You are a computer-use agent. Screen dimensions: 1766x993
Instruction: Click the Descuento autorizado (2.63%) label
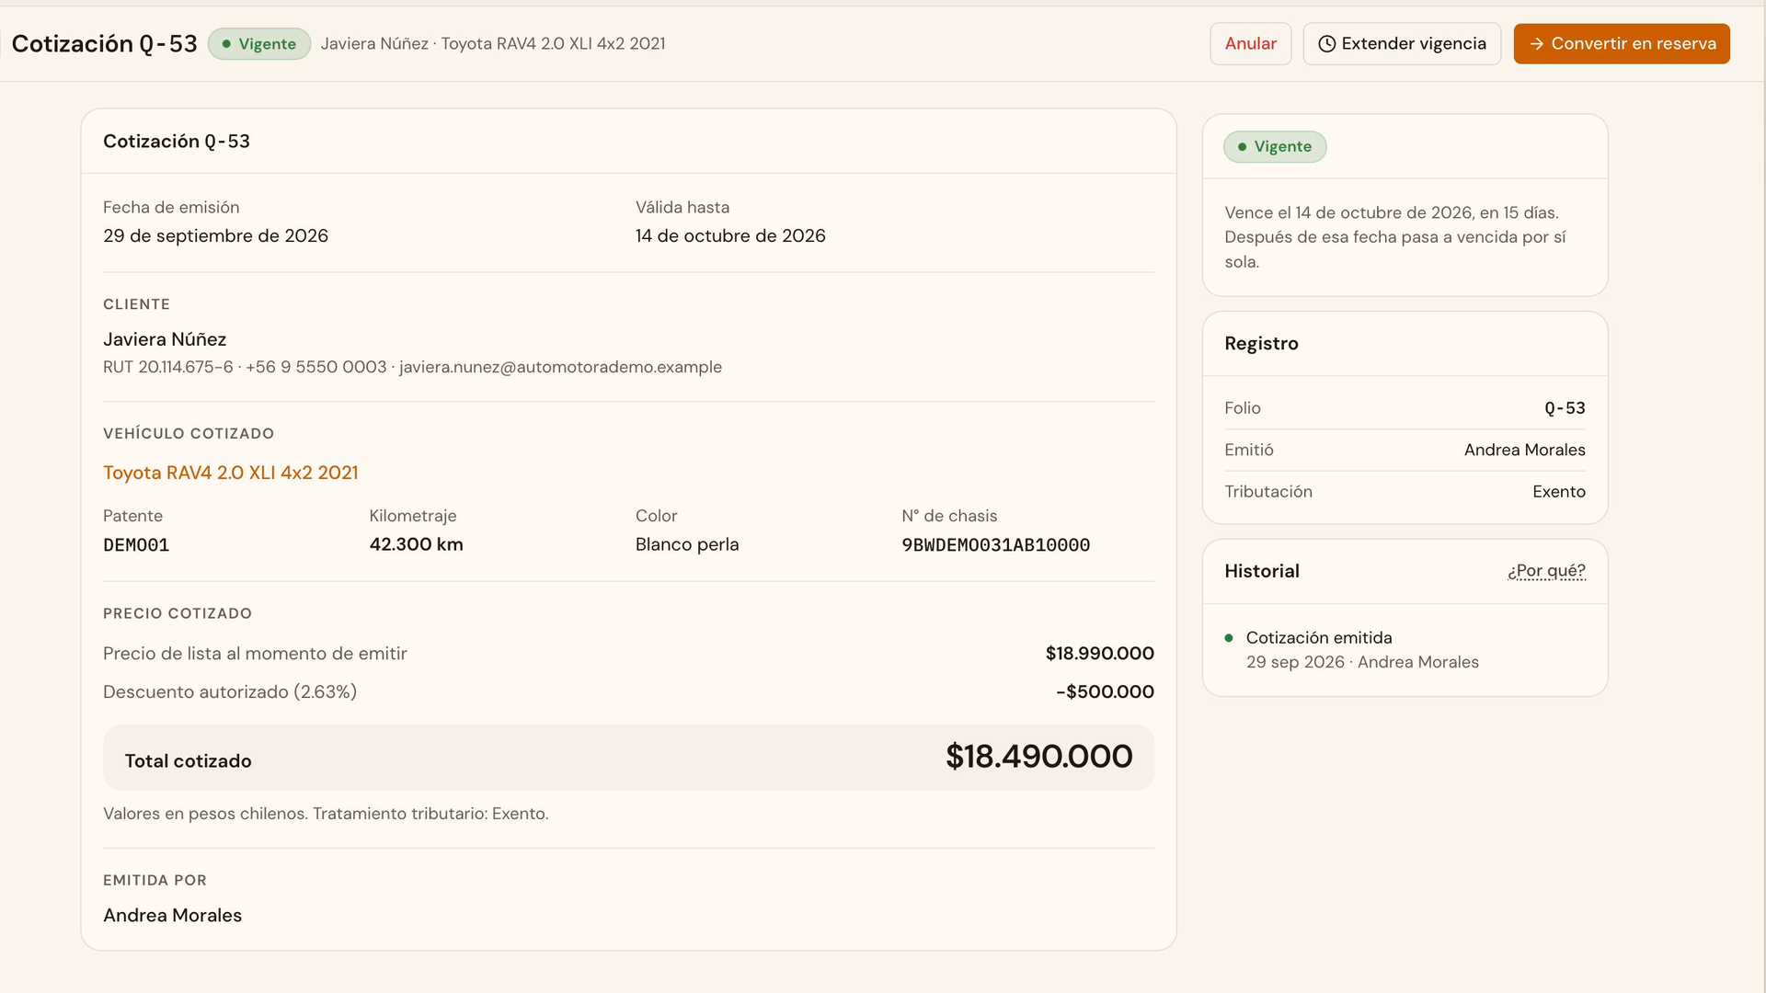(230, 692)
